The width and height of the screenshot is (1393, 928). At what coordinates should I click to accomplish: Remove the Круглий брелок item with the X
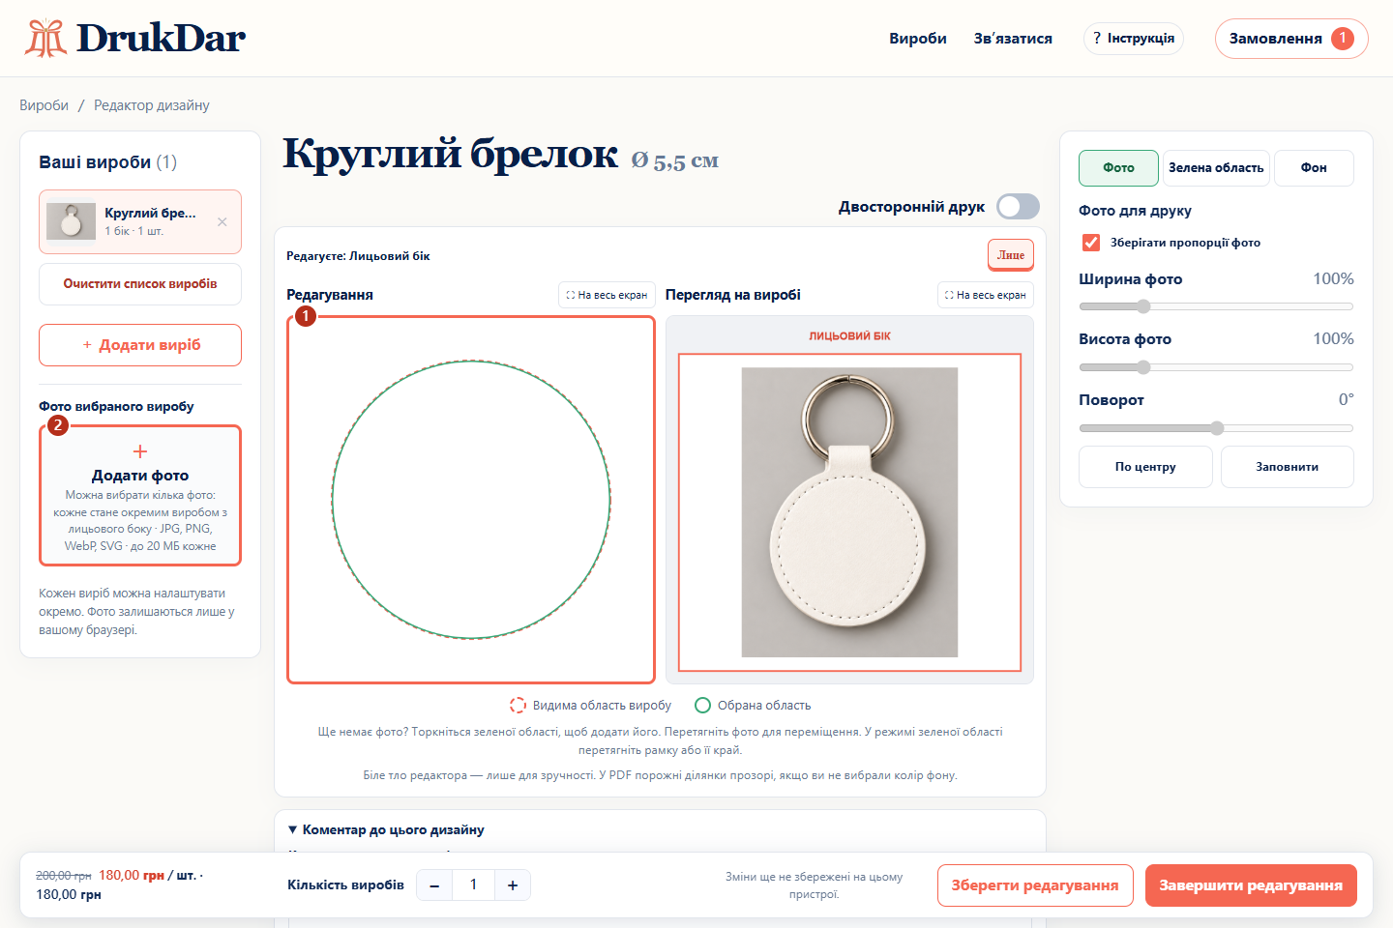click(x=222, y=221)
